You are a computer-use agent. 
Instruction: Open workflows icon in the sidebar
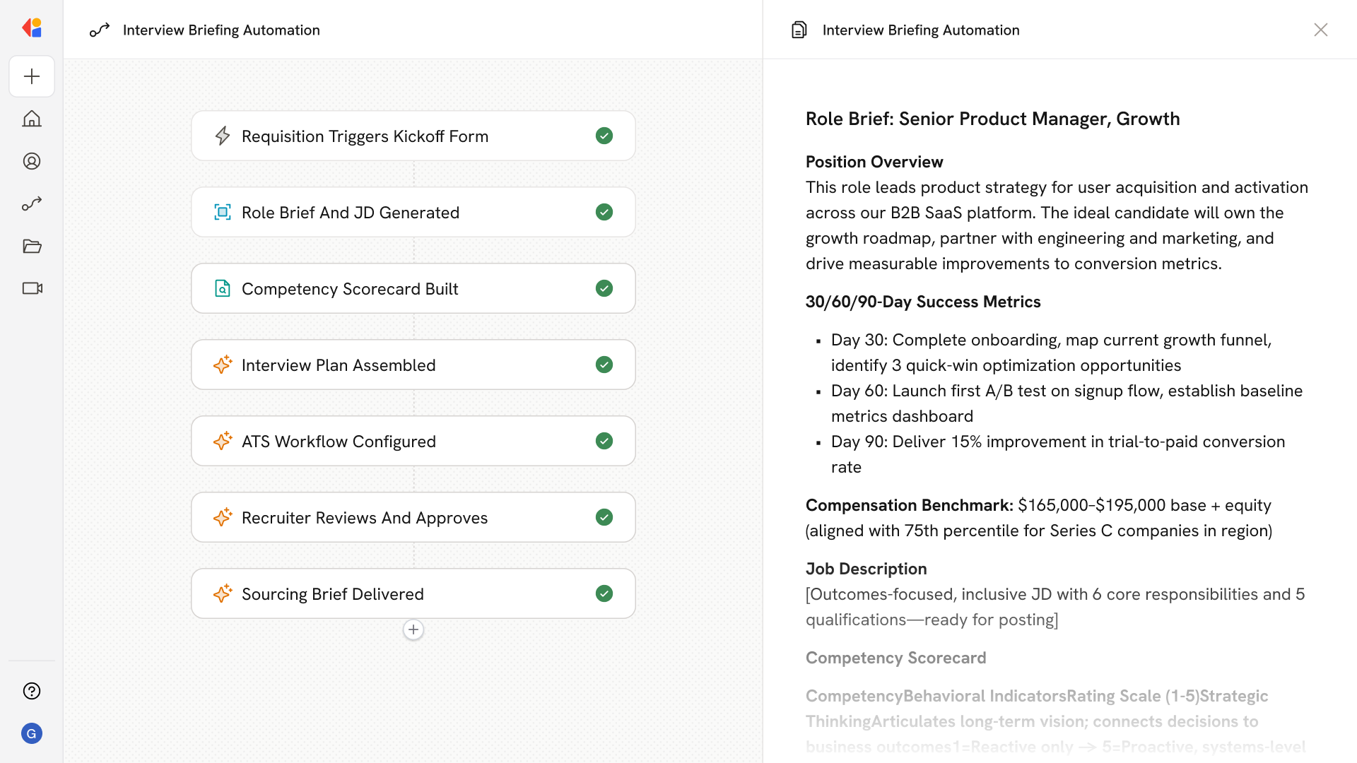32,203
